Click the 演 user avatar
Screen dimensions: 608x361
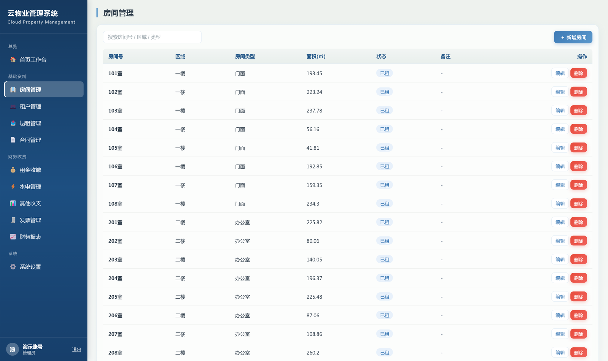(x=13, y=350)
